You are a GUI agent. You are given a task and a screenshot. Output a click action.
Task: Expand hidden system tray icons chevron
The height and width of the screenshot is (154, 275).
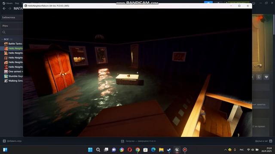coord(225,150)
